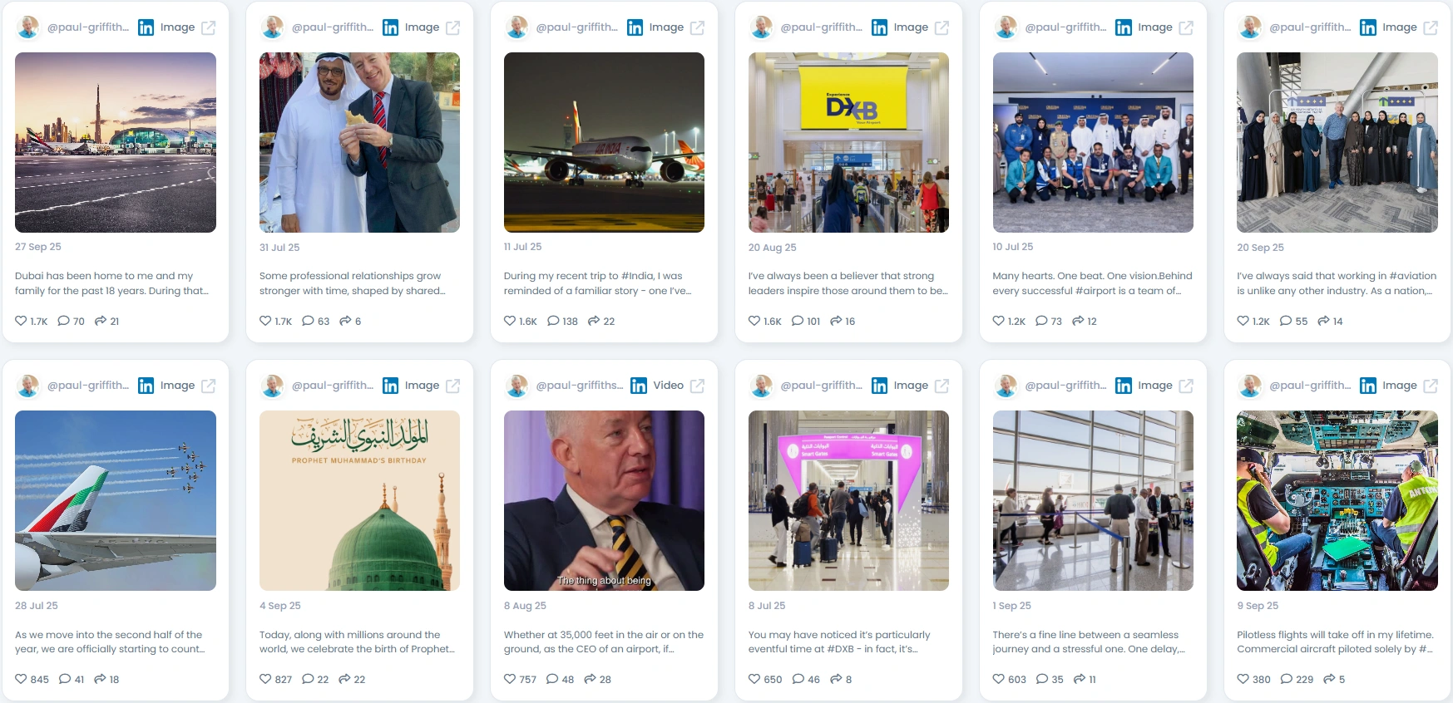Screen dimensions: 1453x703
Task: Open external link on 27 Sep 25 post
Action: pos(209,27)
